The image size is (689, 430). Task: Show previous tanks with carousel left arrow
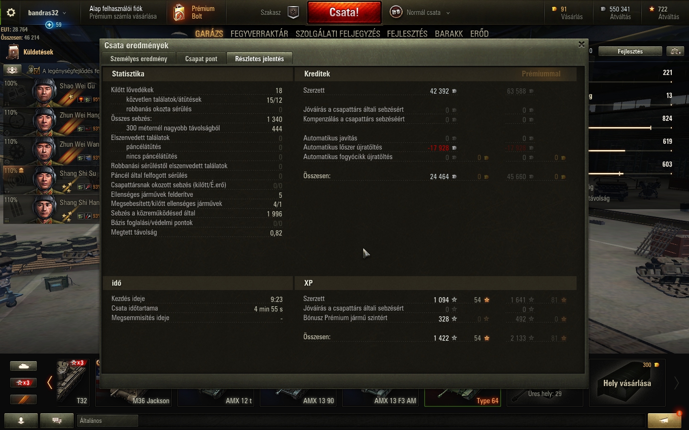click(49, 382)
